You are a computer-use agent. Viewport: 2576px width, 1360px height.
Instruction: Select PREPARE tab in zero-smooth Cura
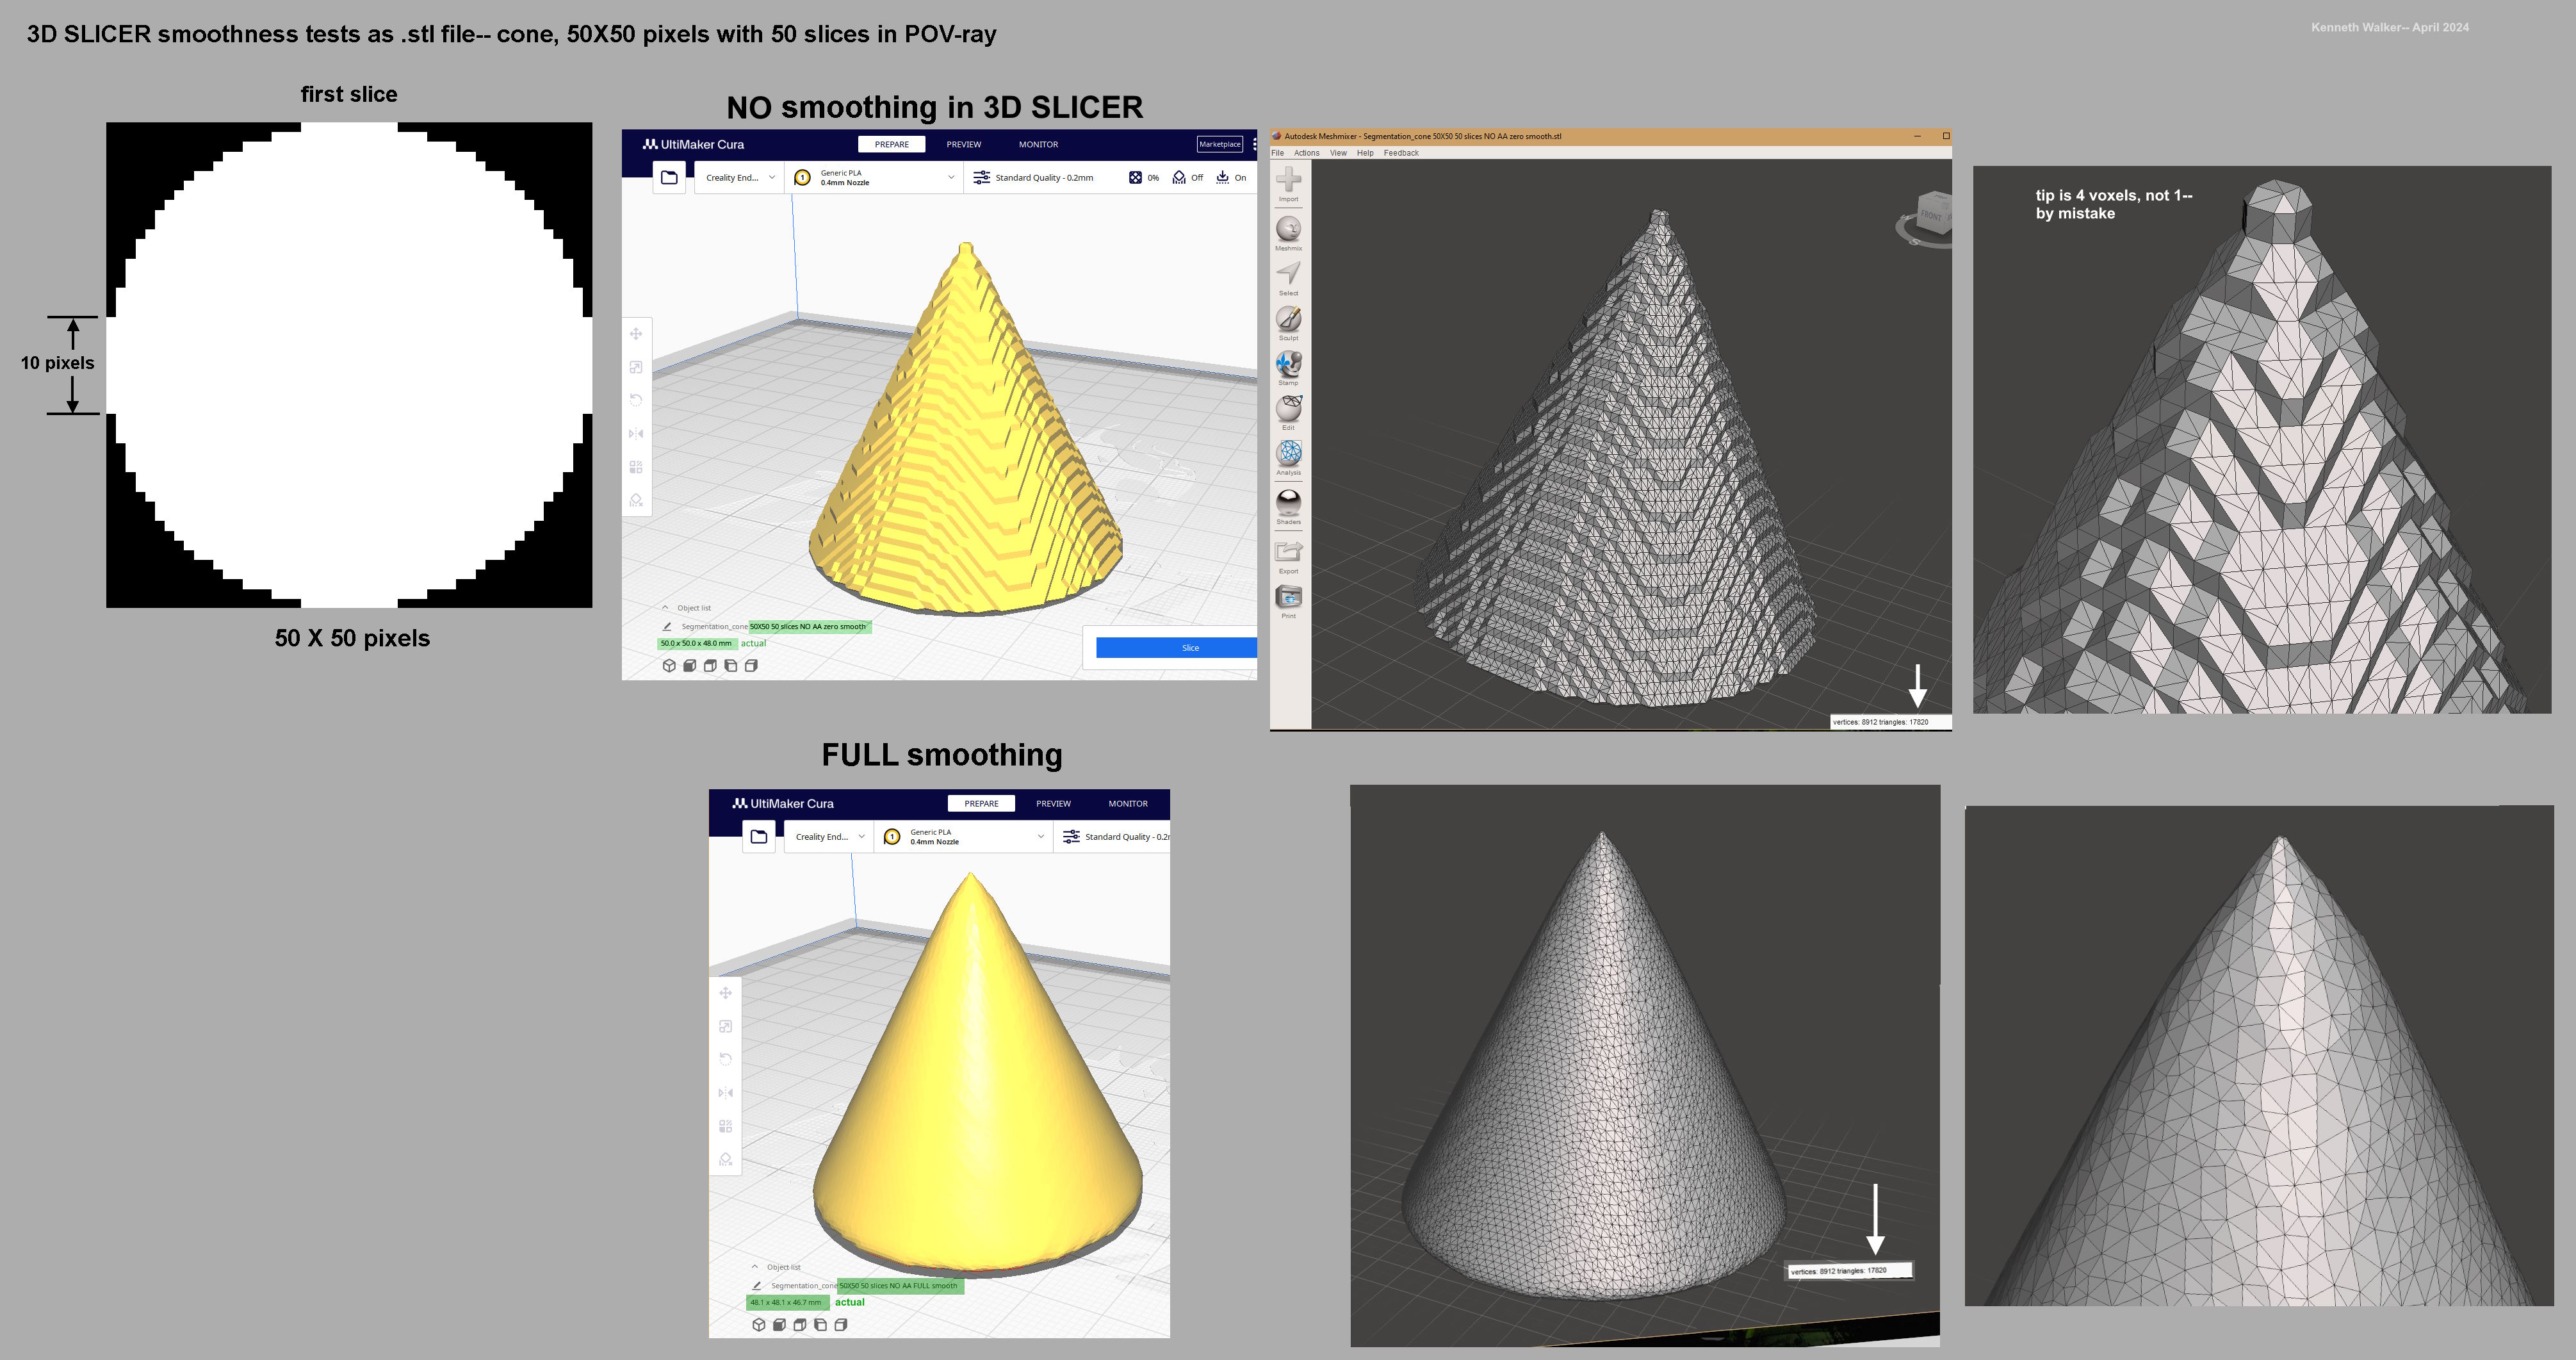(892, 144)
